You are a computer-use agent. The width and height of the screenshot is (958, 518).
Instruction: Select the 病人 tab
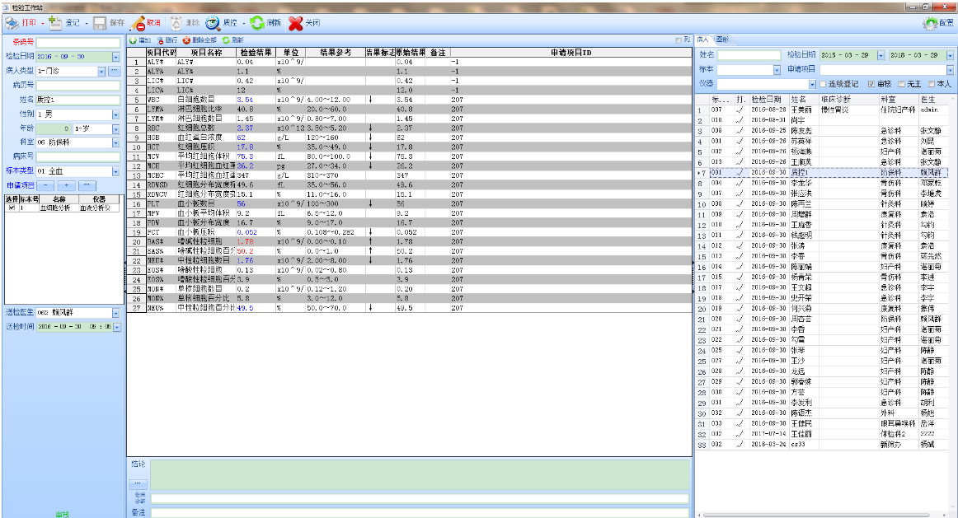702,40
